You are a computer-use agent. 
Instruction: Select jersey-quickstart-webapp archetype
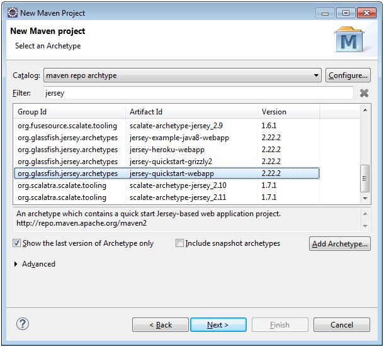tap(167, 173)
